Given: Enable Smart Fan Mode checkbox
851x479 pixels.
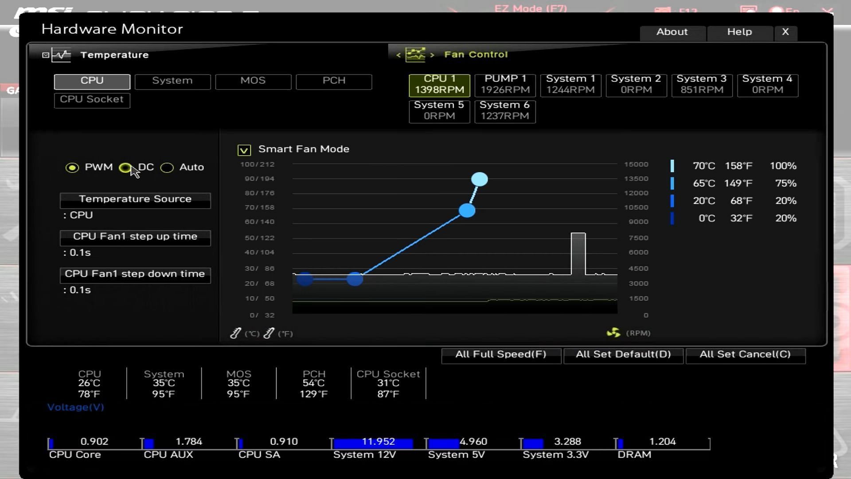Looking at the screenshot, I should coord(245,149).
